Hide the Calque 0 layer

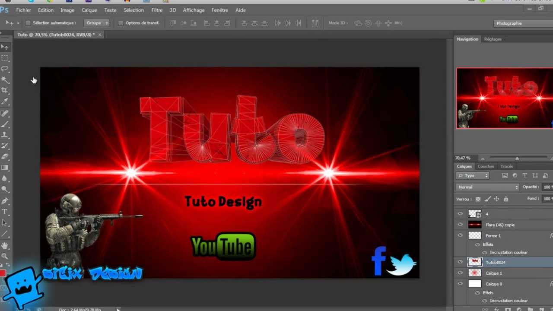[x=460, y=284]
